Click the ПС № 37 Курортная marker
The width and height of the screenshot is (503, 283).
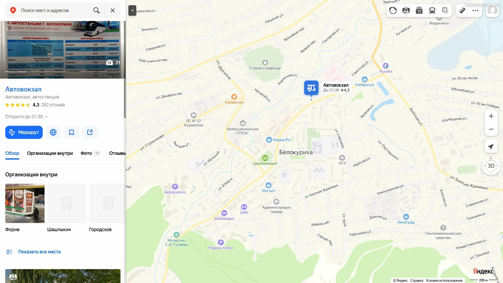[194, 115]
